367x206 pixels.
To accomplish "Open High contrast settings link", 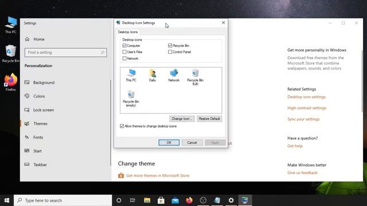I will click(x=307, y=108).
